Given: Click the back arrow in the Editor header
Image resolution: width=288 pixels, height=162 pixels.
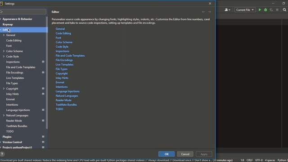Looking at the screenshot, I should tap(203, 12).
